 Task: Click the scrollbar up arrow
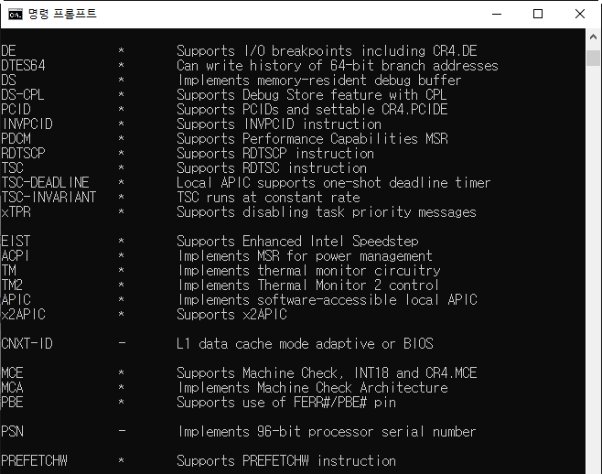click(x=593, y=37)
